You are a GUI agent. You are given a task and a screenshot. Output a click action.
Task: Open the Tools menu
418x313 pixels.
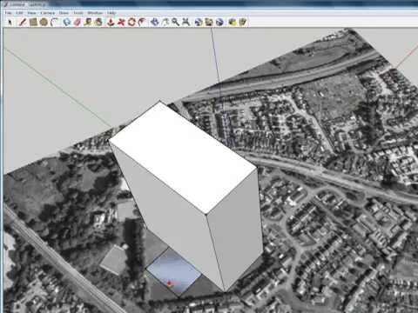pos(78,13)
